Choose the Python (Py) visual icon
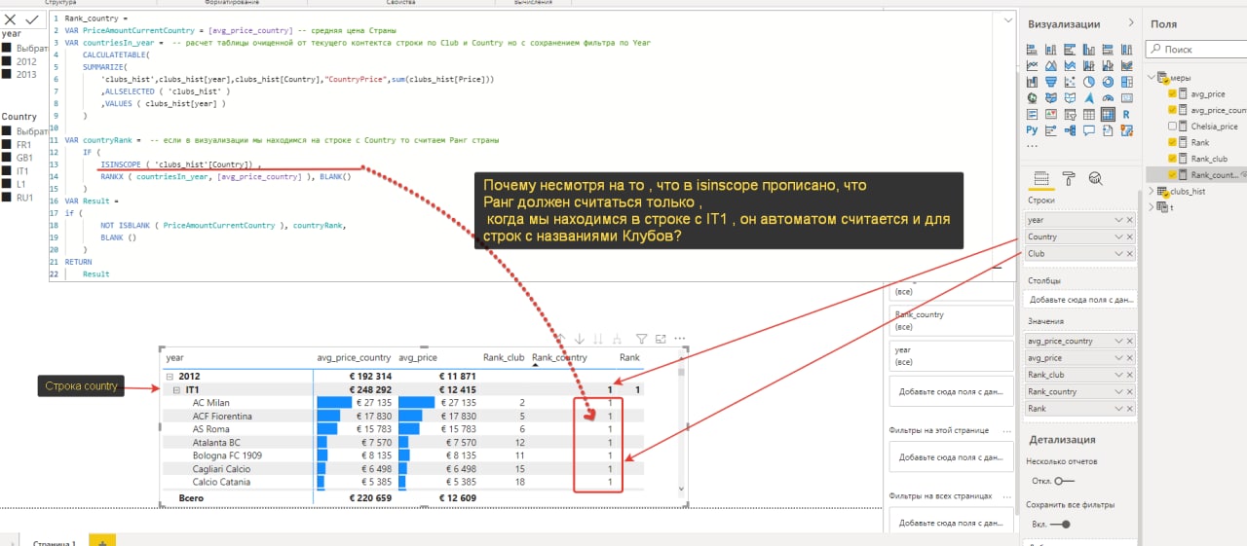The image size is (1247, 546). pos(1033,129)
